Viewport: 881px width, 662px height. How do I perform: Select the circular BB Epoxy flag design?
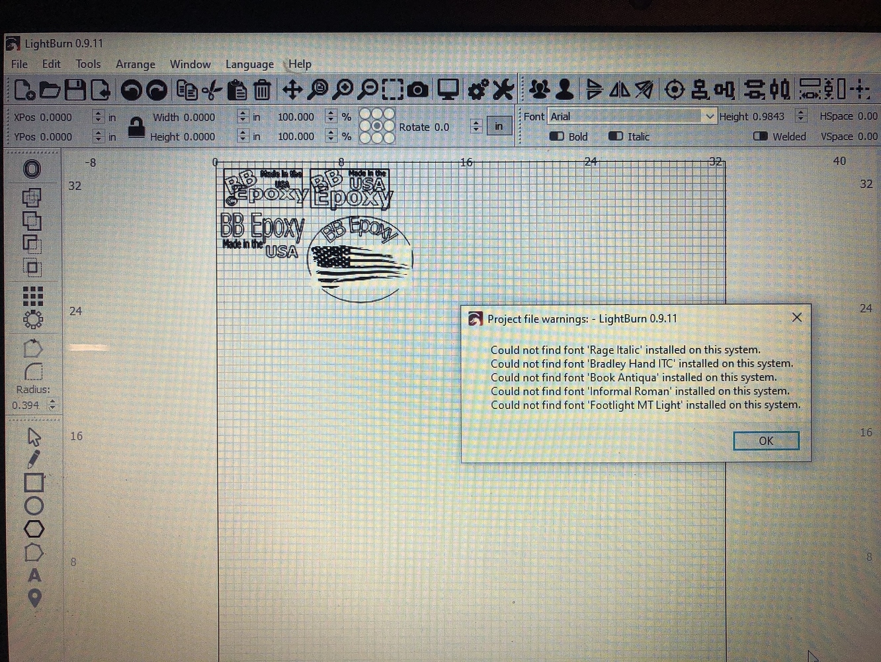[360, 259]
